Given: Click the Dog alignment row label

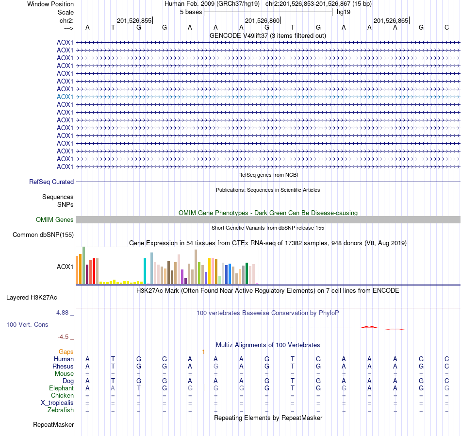Looking at the screenshot, I should click(68, 381).
